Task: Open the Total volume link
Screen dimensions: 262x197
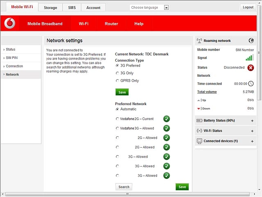Action: point(207,92)
